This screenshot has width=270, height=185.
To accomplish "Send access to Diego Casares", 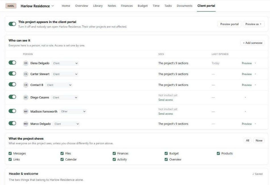I will (166, 100).
